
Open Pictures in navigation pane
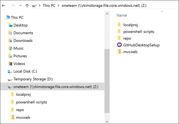coord(20,56)
